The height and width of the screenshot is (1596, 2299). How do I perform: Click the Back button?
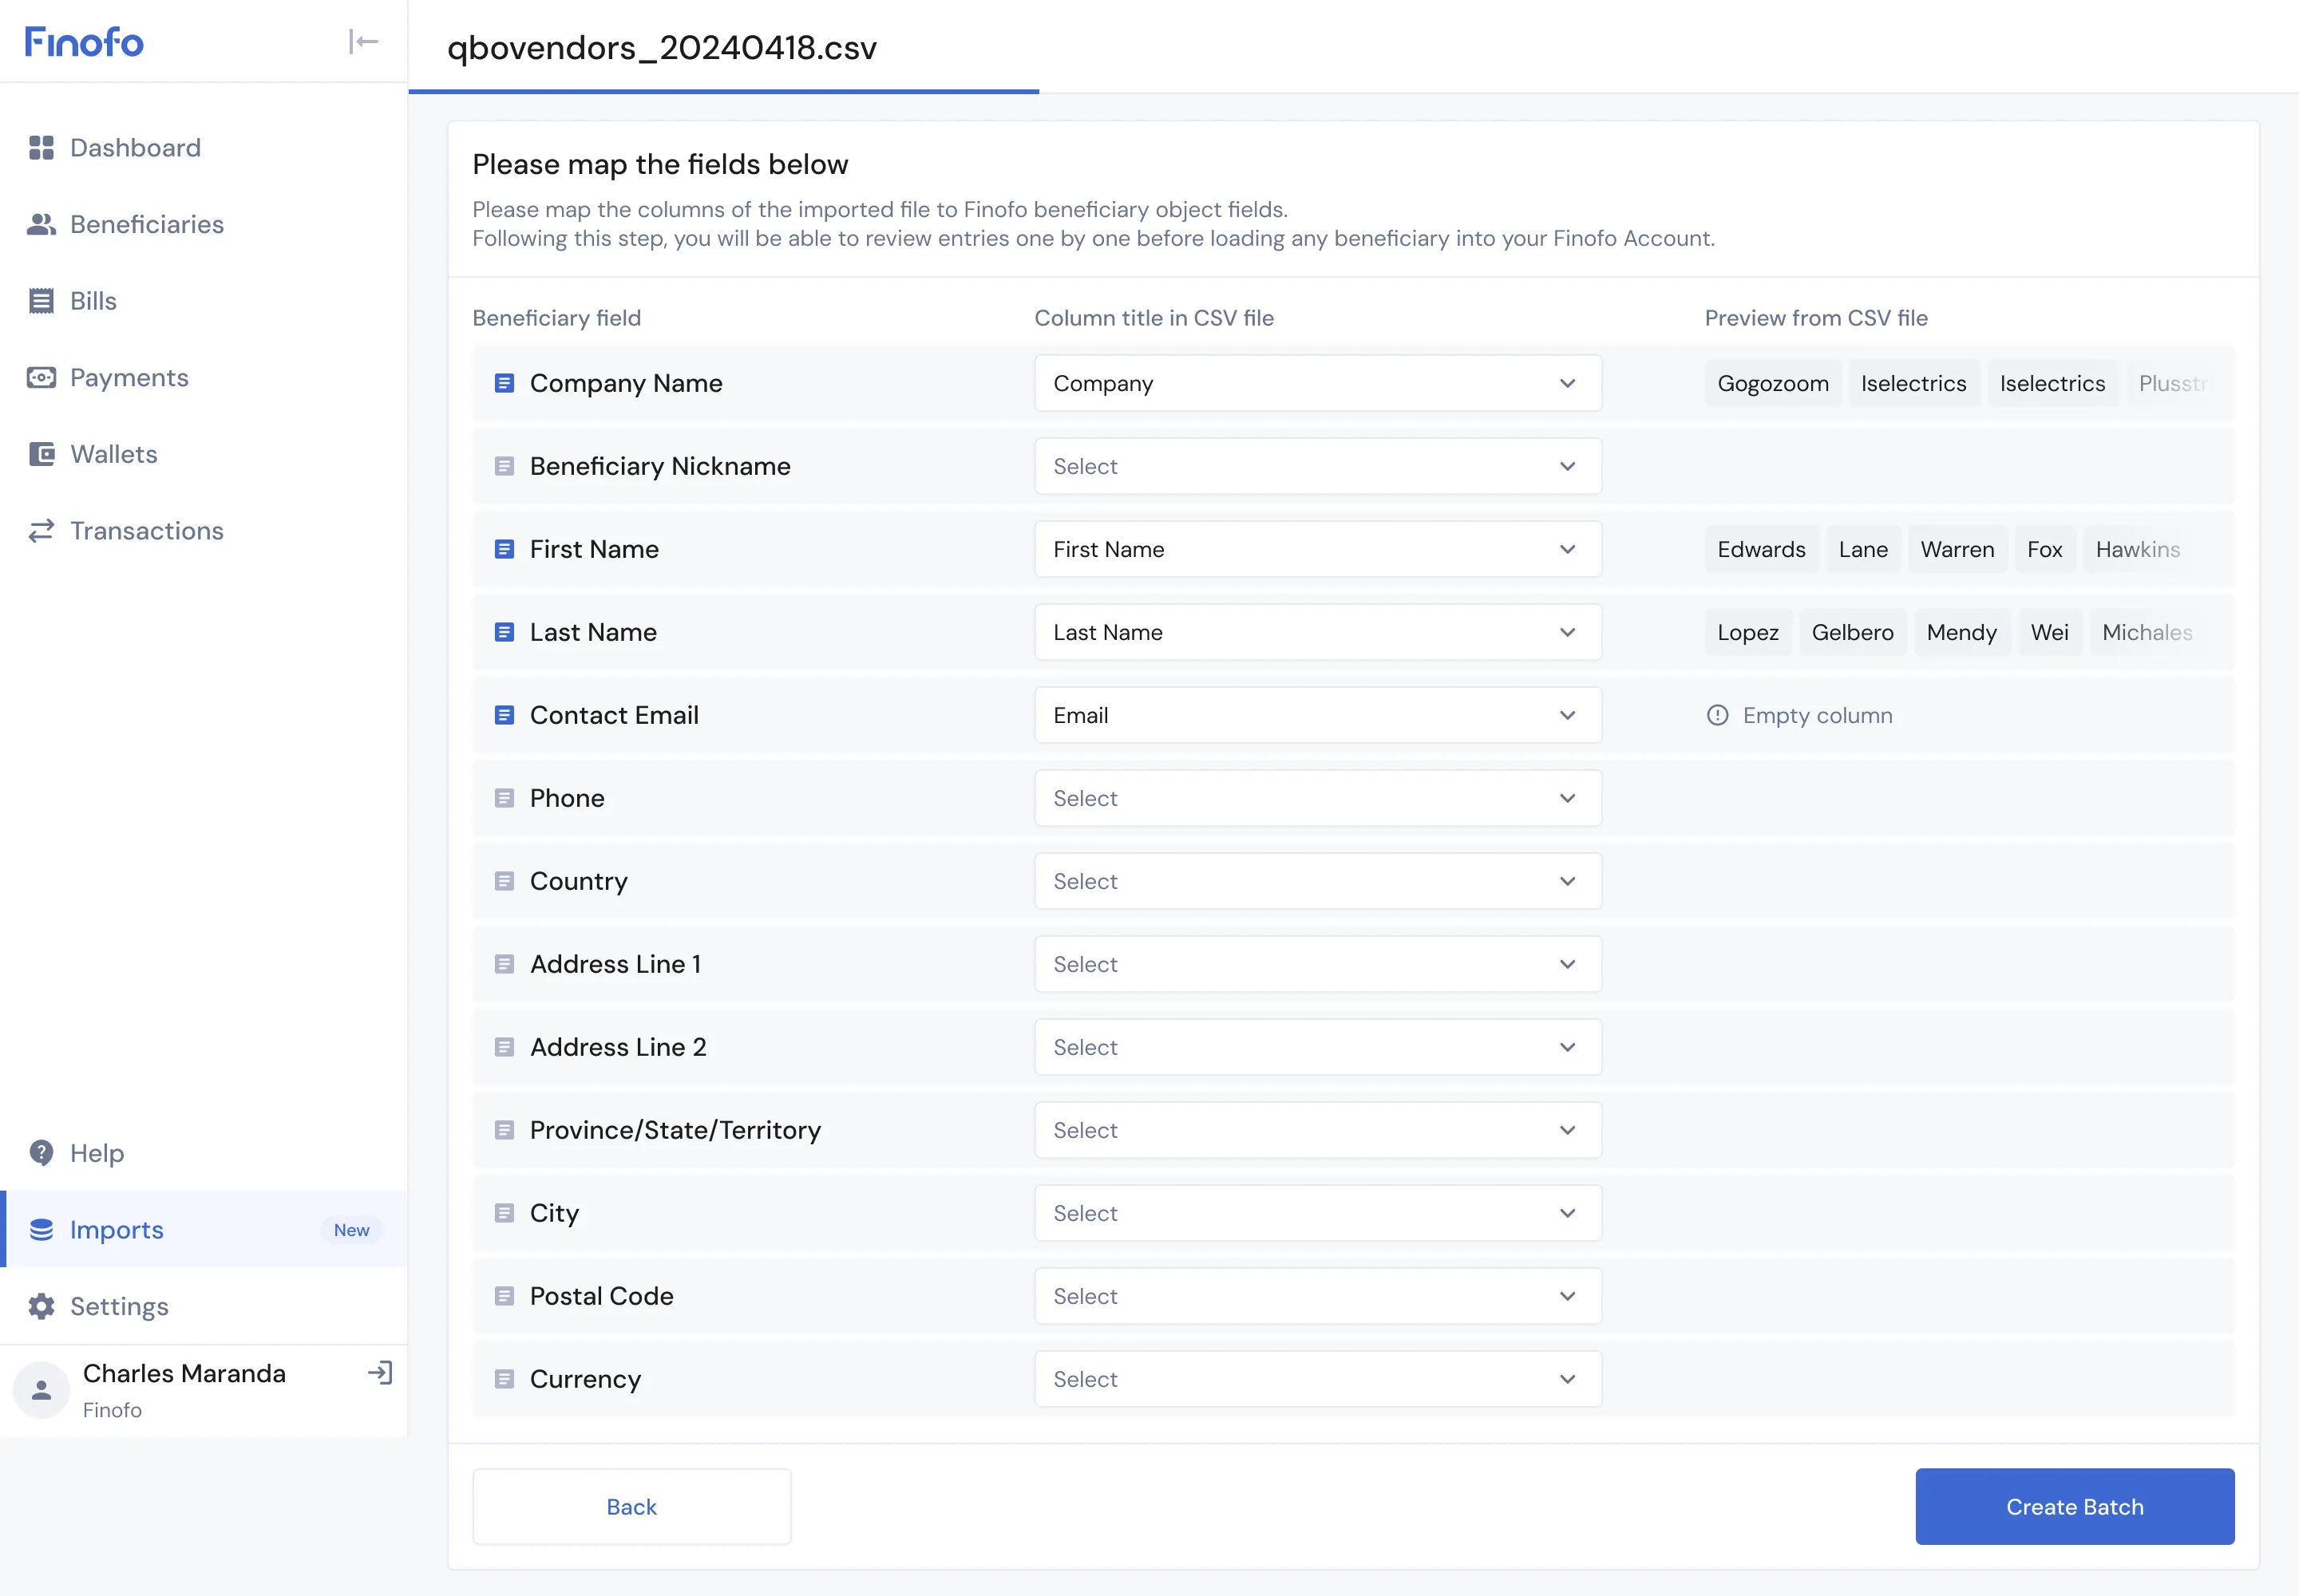631,1506
